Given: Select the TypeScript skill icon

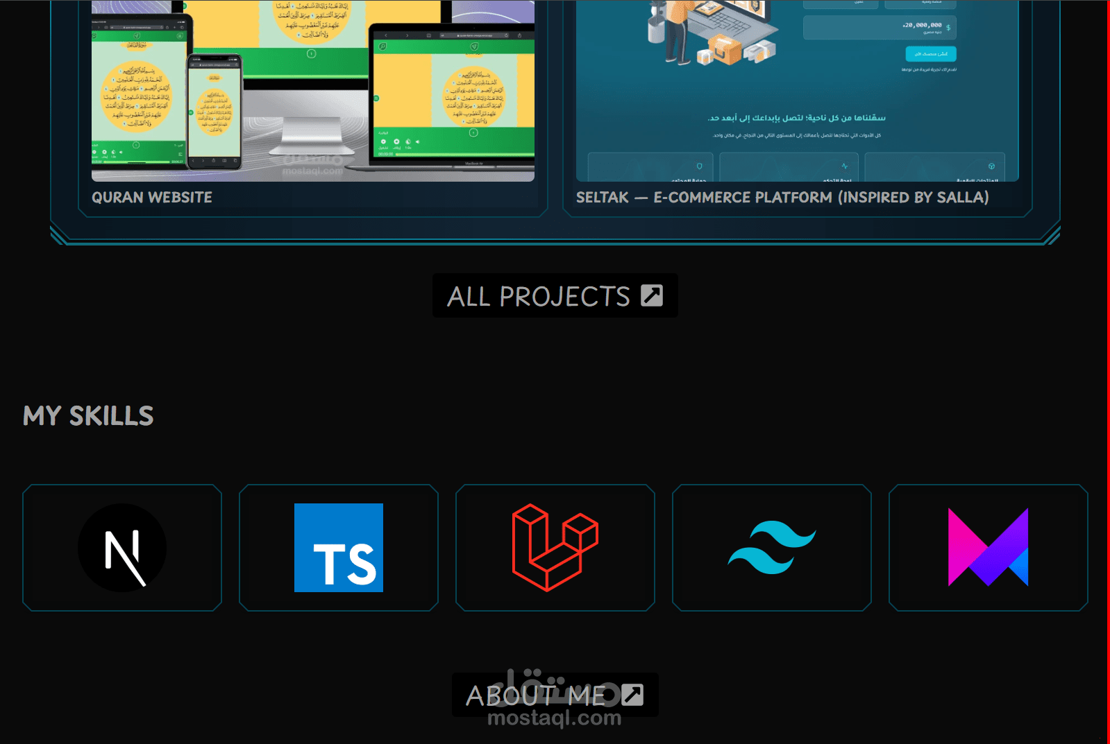Looking at the screenshot, I should 339,548.
